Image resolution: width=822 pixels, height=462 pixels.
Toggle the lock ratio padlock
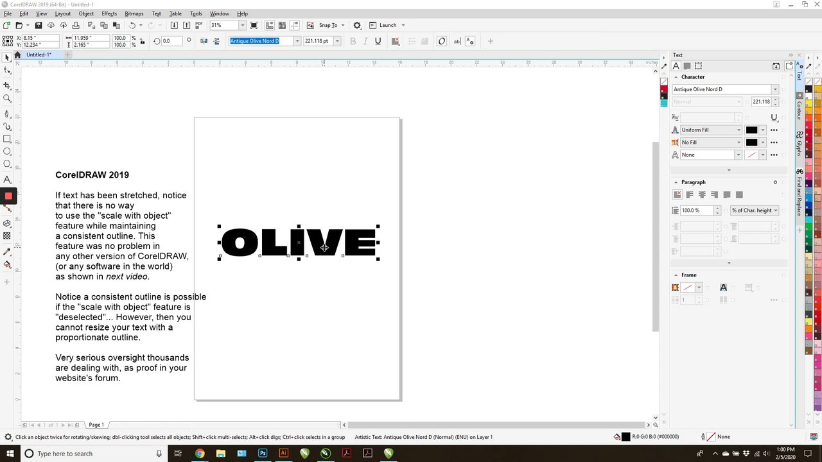(142, 41)
